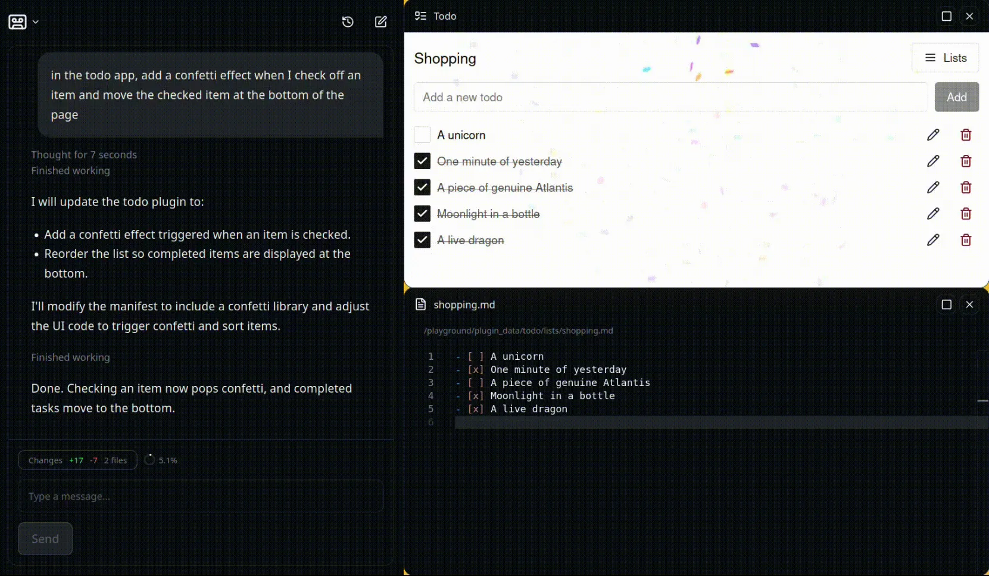Maximize the shopping.md panel

coord(946,304)
